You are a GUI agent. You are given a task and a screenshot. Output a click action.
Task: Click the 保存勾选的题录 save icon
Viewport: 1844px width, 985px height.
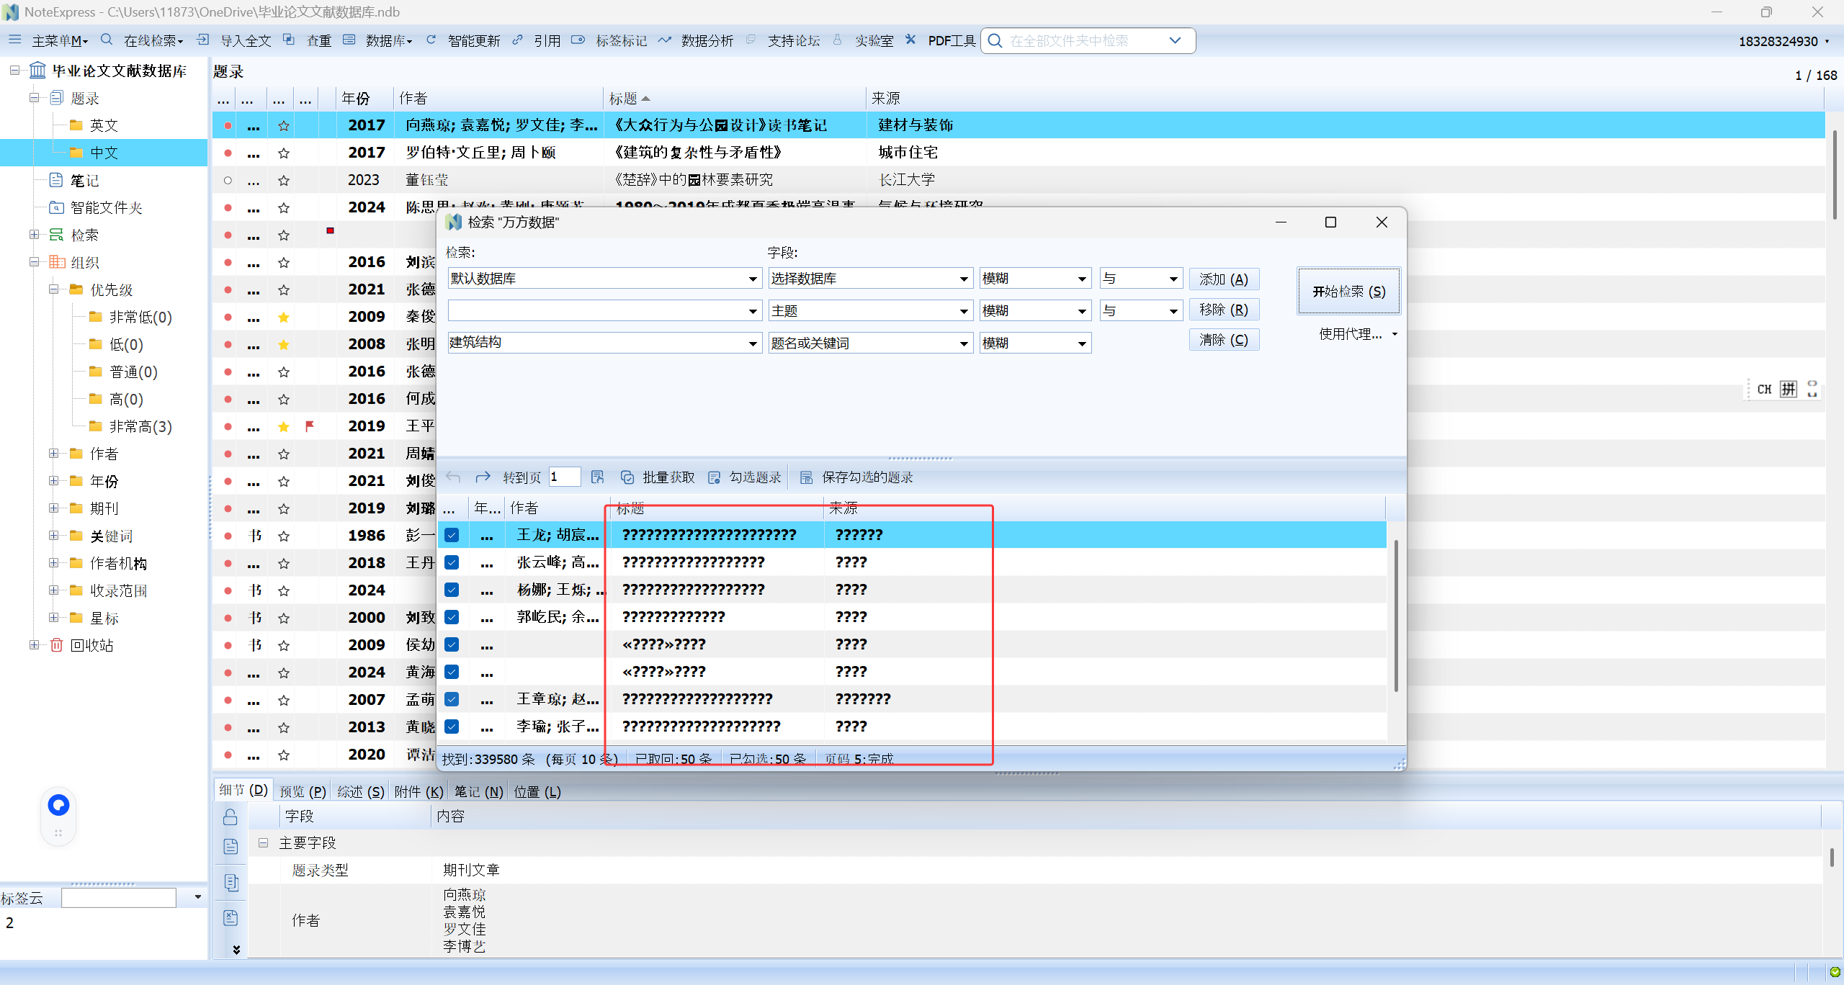point(807,477)
